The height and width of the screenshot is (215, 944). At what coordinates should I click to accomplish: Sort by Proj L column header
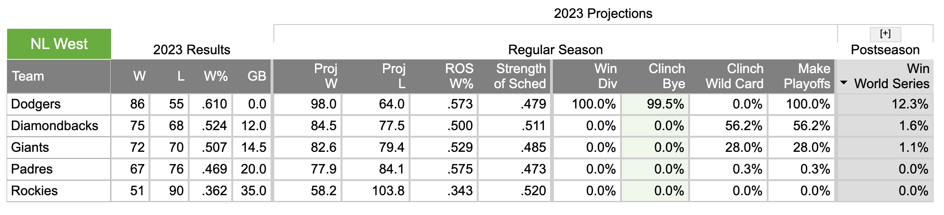376,76
